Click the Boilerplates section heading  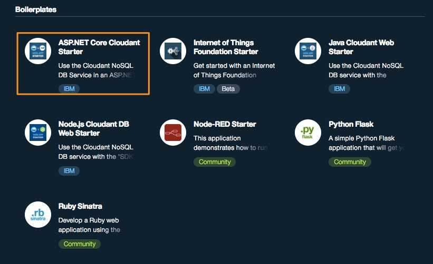[36, 9]
